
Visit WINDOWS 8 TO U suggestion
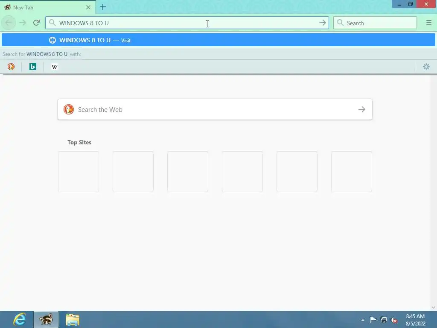coord(218,40)
